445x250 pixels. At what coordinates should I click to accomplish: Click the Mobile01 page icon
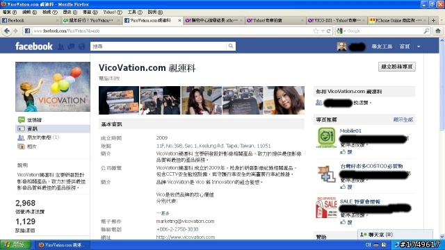326,137
